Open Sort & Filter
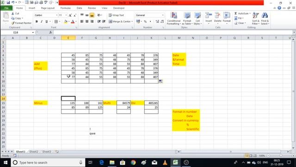The image size is (296, 167). pyautogui.click(x=256, y=19)
